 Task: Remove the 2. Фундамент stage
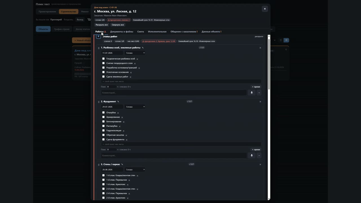(x=260, y=101)
